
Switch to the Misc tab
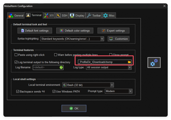coord(109,16)
